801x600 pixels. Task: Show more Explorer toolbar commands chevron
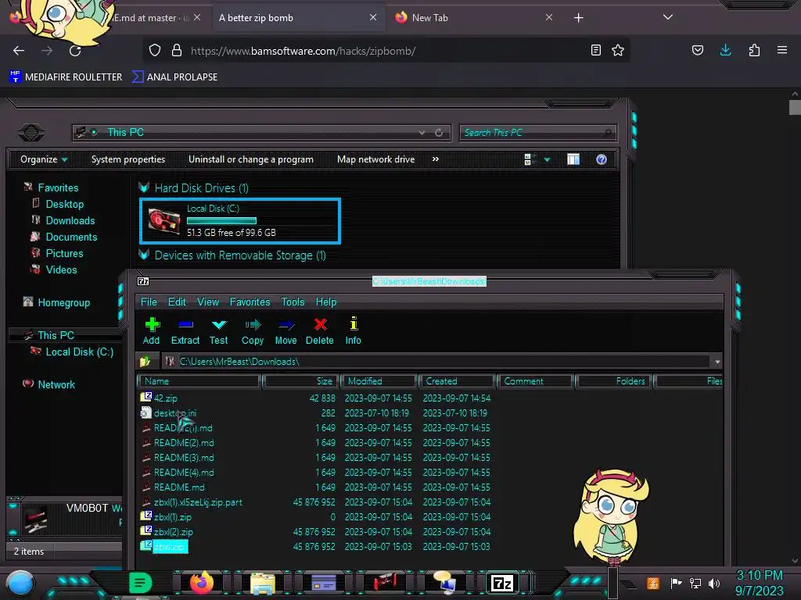(435, 159)
